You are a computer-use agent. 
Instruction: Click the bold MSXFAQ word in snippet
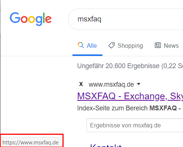point(163,108)
